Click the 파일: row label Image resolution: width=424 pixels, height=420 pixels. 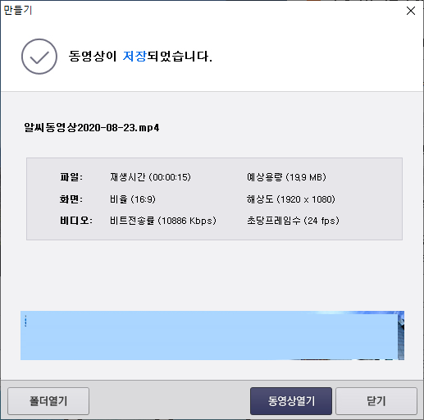71,177
